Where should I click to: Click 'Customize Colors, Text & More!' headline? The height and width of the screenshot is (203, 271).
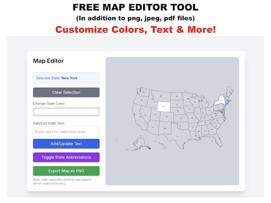coord(135,29)
